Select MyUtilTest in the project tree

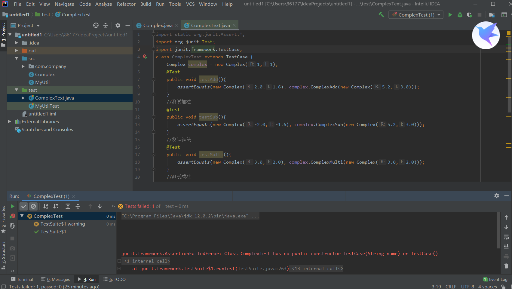point(47,106)
